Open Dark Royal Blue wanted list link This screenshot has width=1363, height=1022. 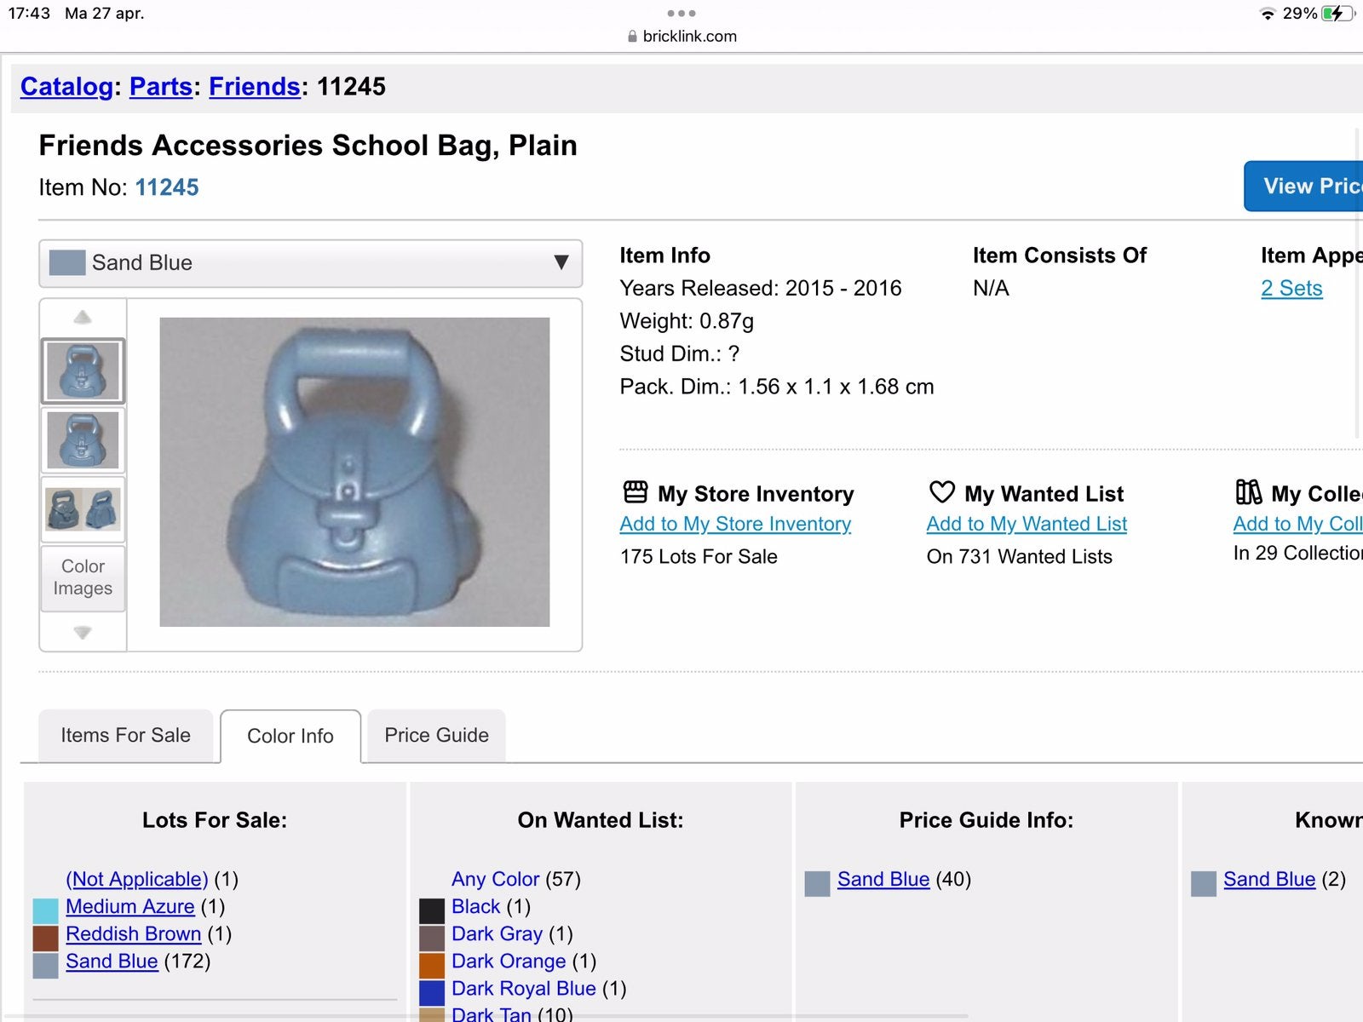click(524, 988)
